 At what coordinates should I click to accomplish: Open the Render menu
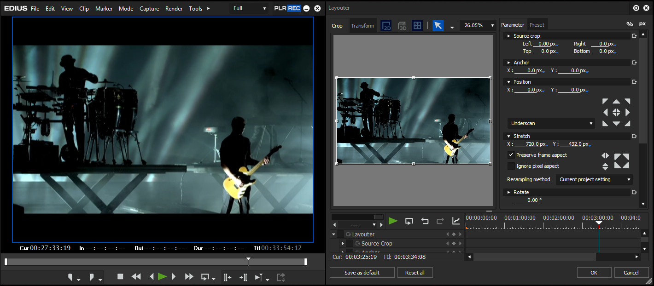coord(173,9)
